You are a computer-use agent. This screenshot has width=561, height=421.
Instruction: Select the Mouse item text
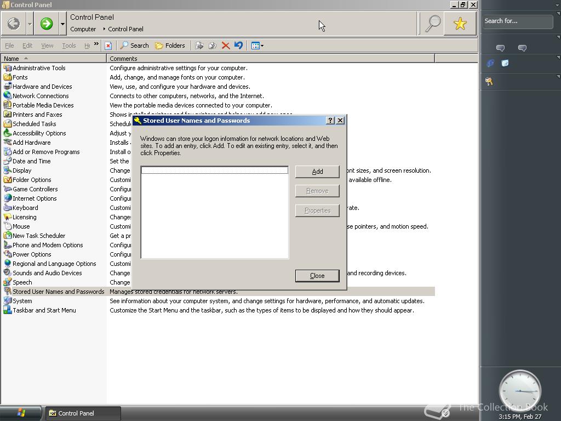click(x=21, y=226)
